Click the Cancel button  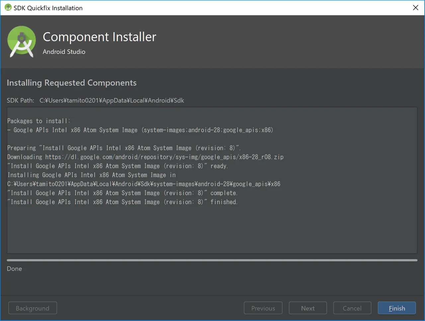(352, 308)
